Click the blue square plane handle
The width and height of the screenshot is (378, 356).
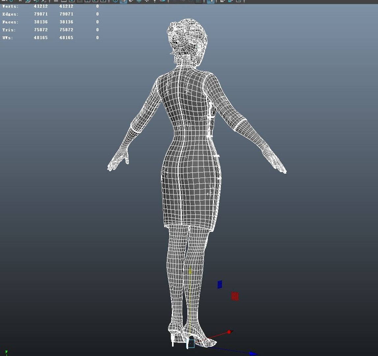(x=219, y=284)
